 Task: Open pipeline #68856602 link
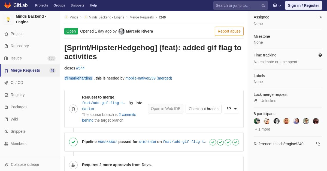tap(107, 142)
